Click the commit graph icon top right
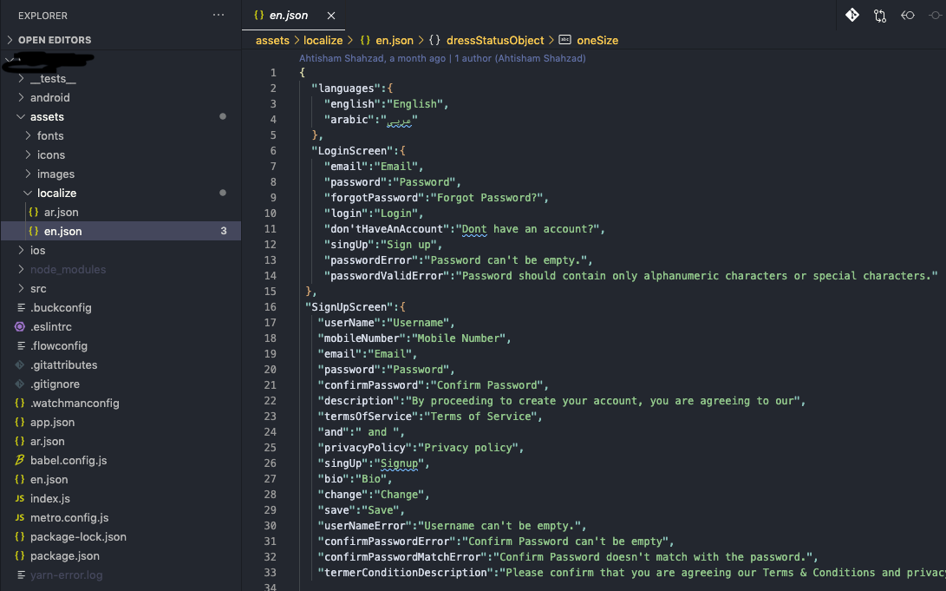 point(935,15)
